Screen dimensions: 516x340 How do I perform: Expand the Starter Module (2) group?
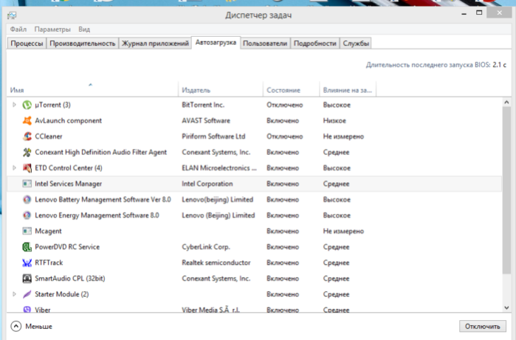pyautogui.click(x=14, y=294)
